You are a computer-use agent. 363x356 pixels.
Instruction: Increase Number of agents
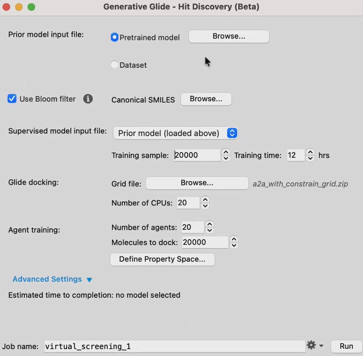click(x=209, y=224)
